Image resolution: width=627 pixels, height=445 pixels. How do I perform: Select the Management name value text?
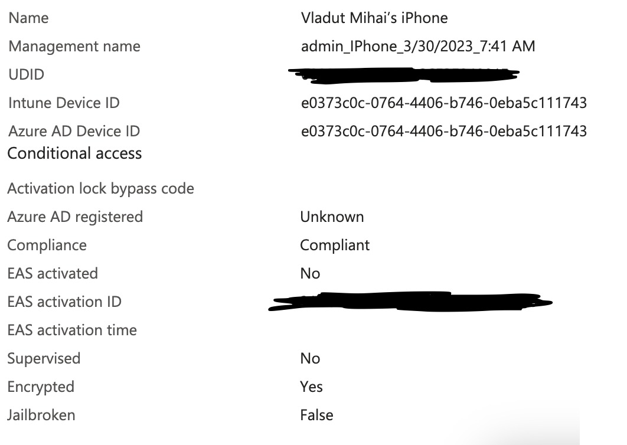point(418,47)
